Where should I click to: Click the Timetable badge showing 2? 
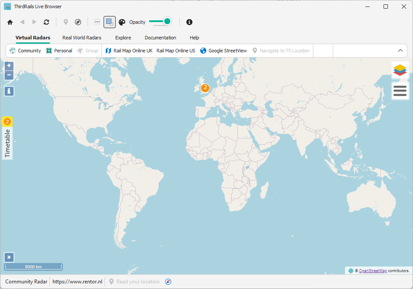[x=7, y=122]
